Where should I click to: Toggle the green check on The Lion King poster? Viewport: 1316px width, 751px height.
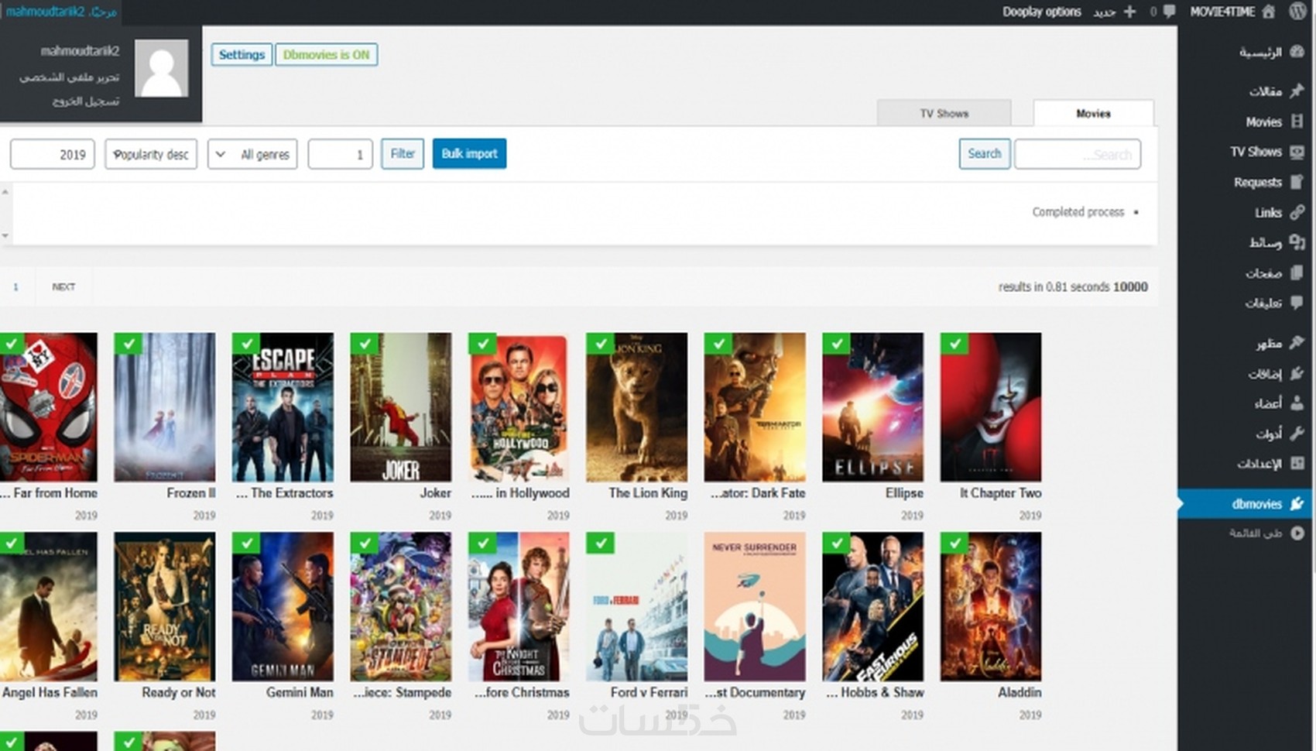(600, 343)
